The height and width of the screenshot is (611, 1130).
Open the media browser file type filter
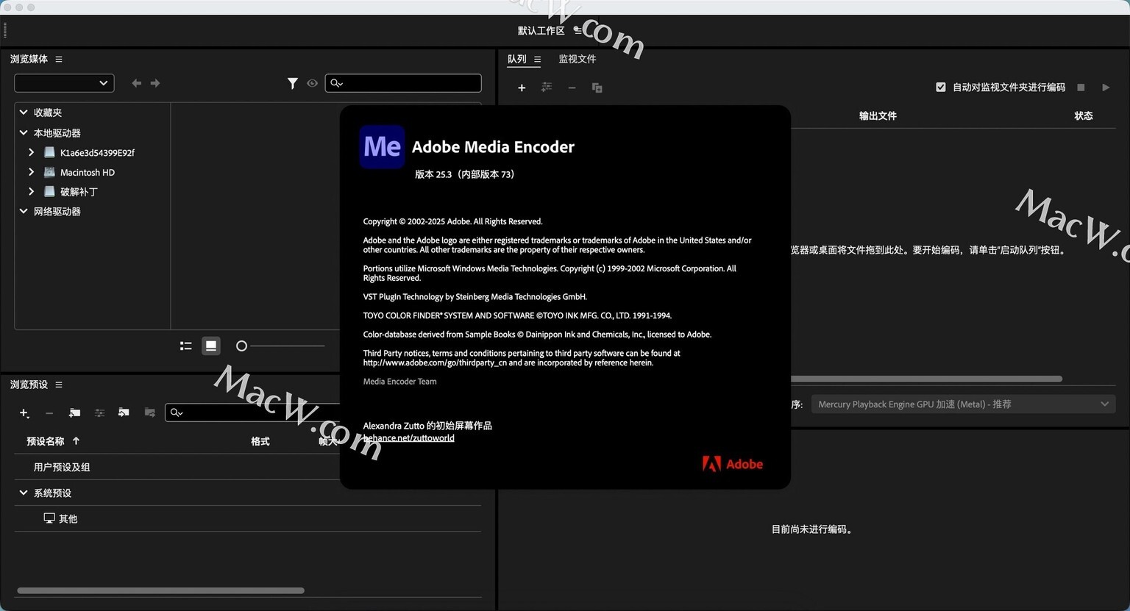[x=293, y=83]
